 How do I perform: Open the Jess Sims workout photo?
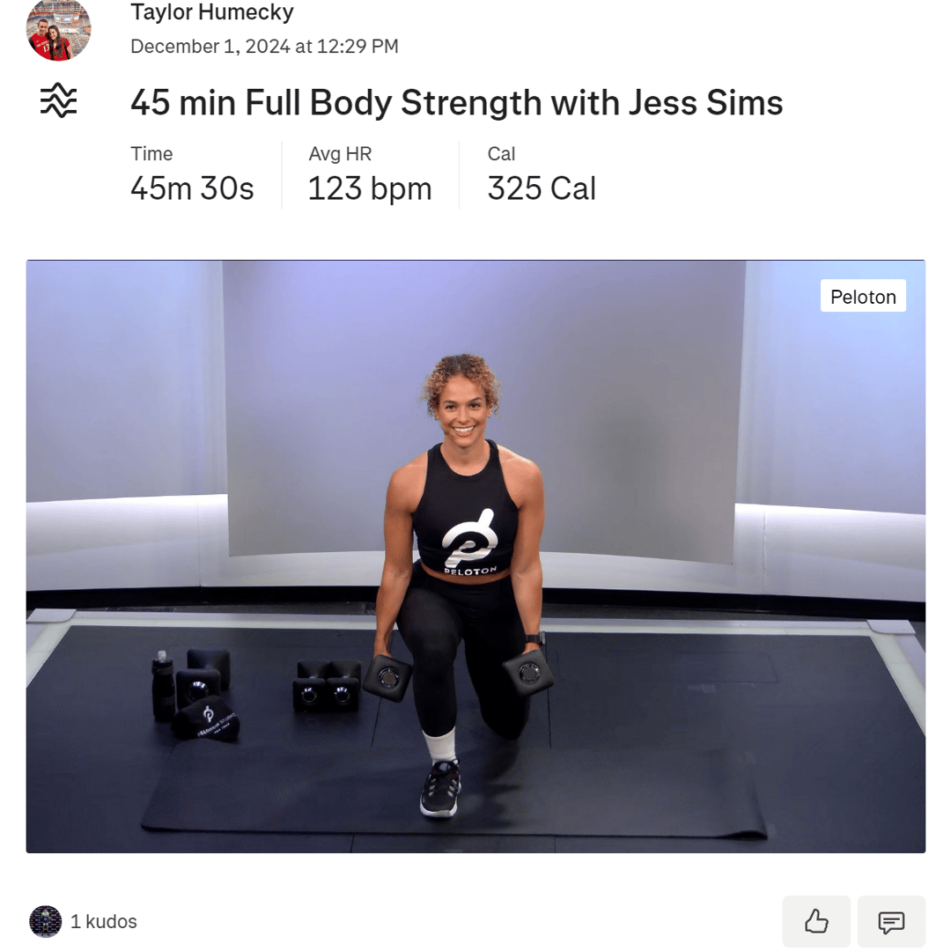click(x=475, y=557)
